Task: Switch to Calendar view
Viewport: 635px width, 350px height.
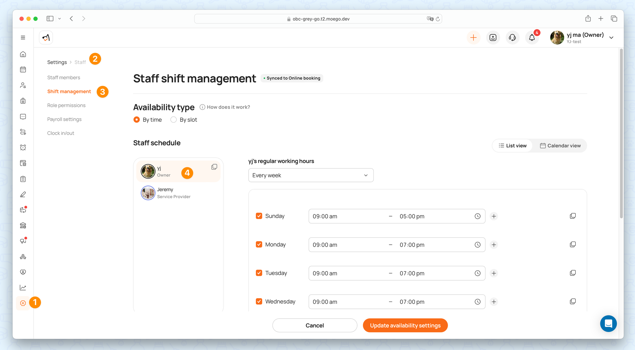Action: pos(560,146)
